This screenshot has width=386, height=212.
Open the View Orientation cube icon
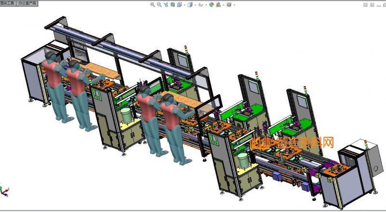coord(179,5)
